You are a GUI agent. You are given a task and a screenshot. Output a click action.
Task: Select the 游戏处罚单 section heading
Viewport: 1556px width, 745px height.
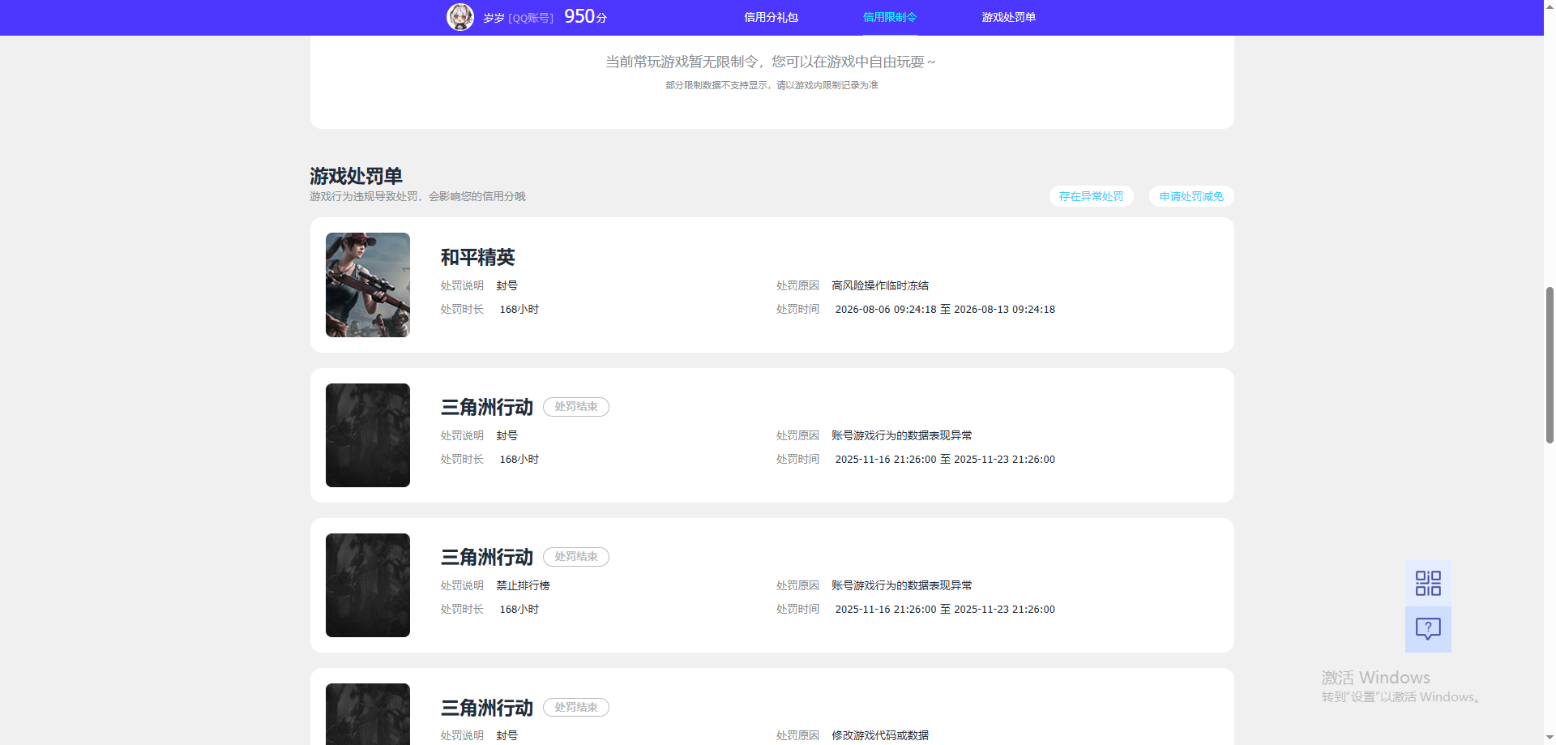[x=356, y=176]
